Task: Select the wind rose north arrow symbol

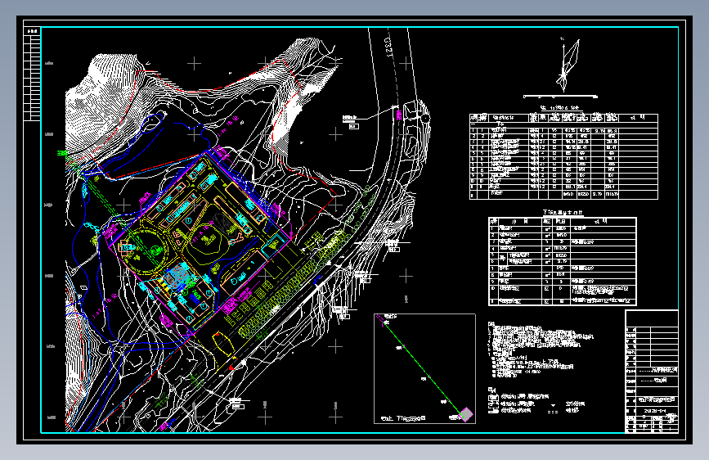Action: [x=568, y=65]
